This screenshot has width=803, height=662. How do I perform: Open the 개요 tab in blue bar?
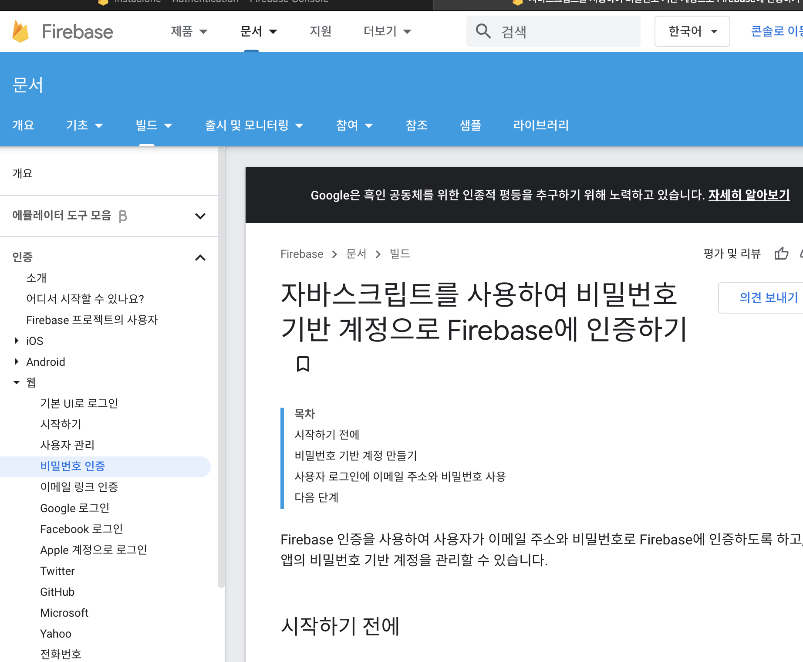point(24,125)
